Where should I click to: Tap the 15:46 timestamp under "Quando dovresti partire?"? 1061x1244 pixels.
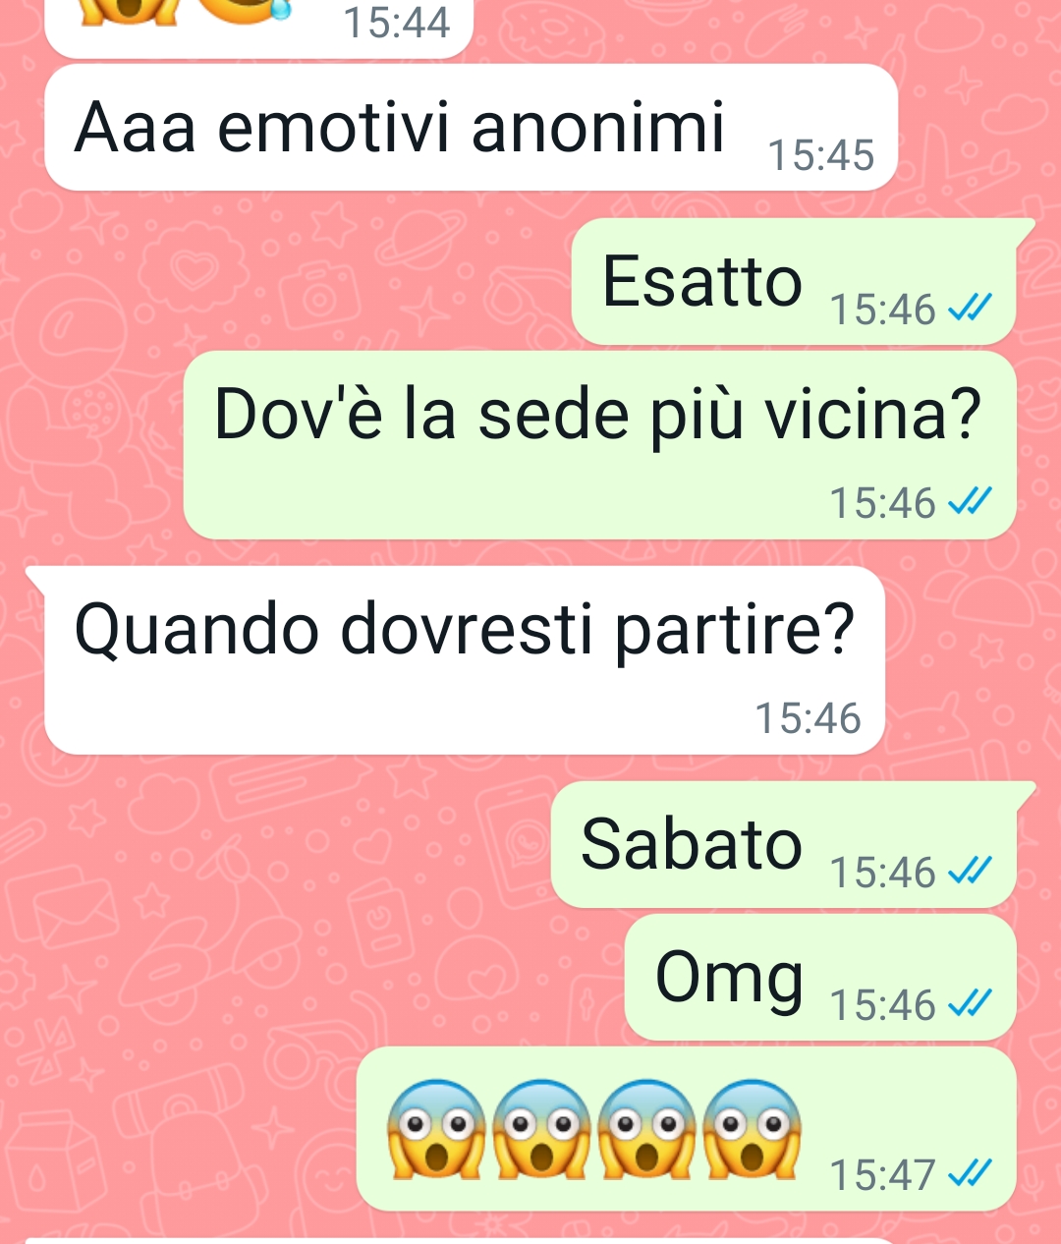pyautogui.click(x=808, y=718)
